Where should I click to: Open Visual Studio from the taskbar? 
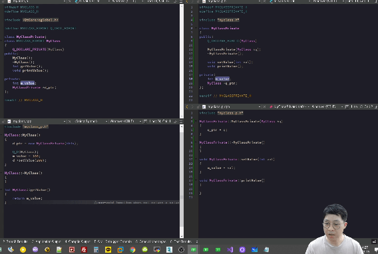[230, 249]
